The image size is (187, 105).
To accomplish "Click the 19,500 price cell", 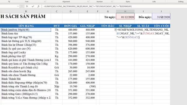I will 71,86.
